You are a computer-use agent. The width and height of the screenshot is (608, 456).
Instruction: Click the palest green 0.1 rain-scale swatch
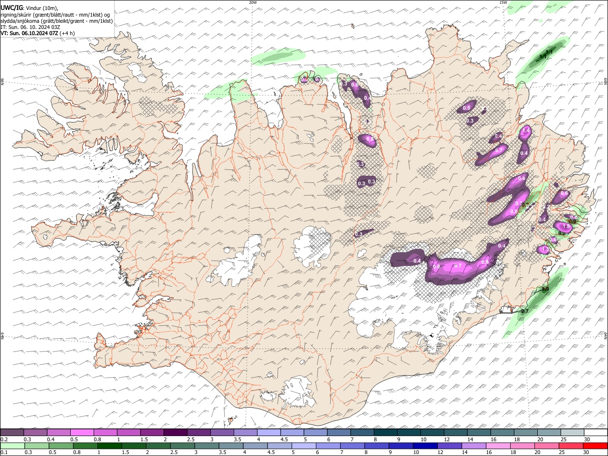(13, 446)
